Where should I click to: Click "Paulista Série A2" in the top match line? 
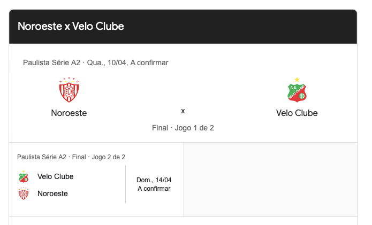(51, 63)
